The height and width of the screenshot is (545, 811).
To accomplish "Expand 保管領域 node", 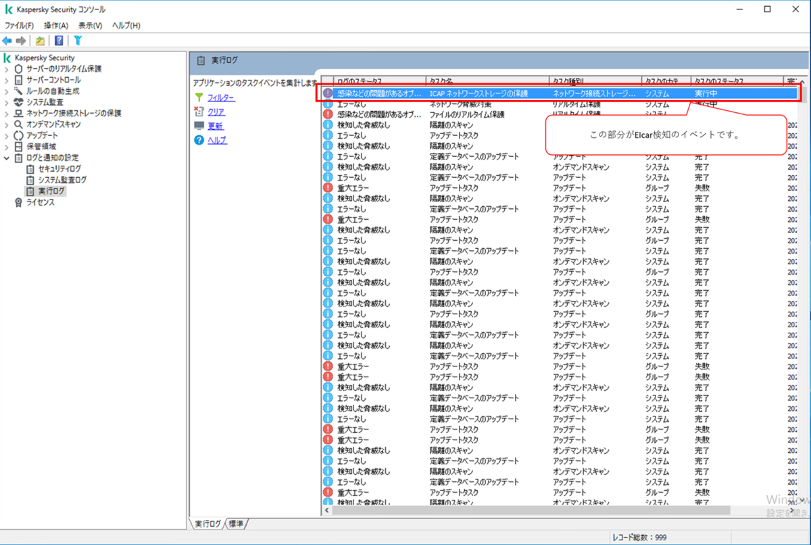I will (7, 146).
